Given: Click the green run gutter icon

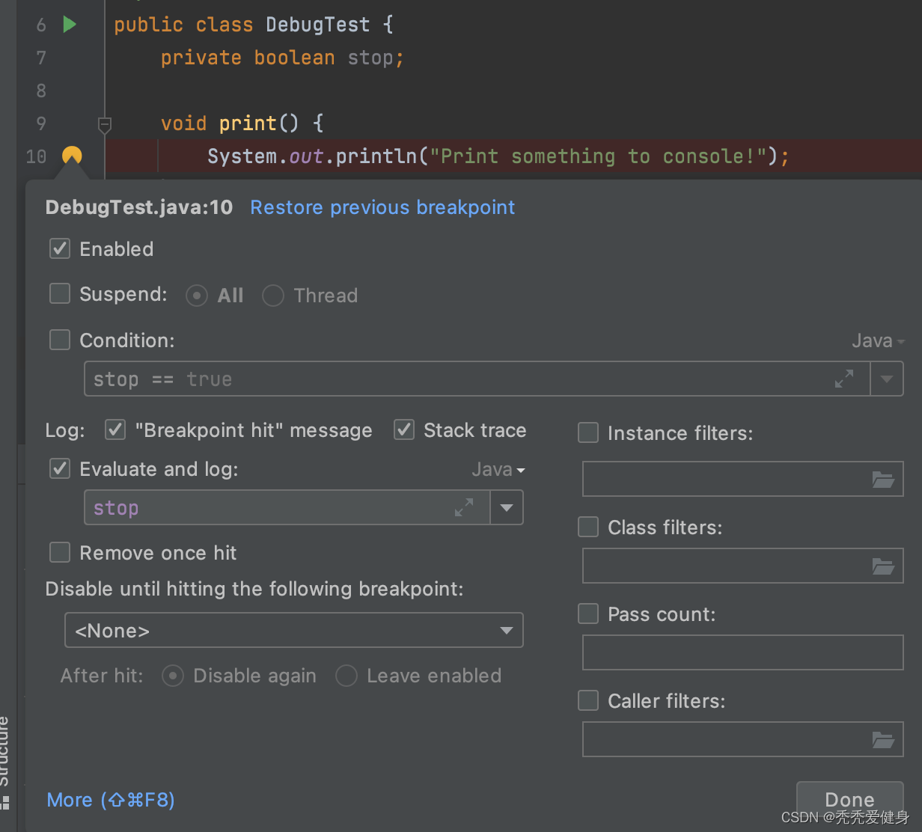Looking at the screenshot, I should [70, 25].
